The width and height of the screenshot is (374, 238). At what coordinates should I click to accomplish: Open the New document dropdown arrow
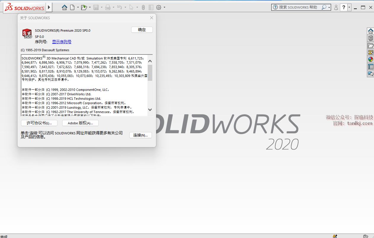(x=78, y=7)
